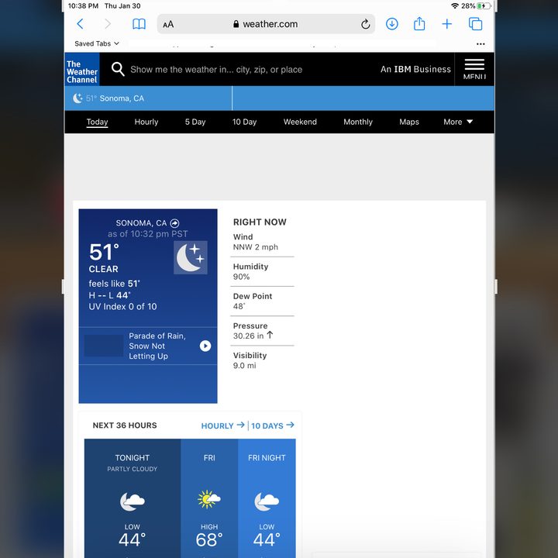Open the hamburger MENU icon

pos(474,69)
